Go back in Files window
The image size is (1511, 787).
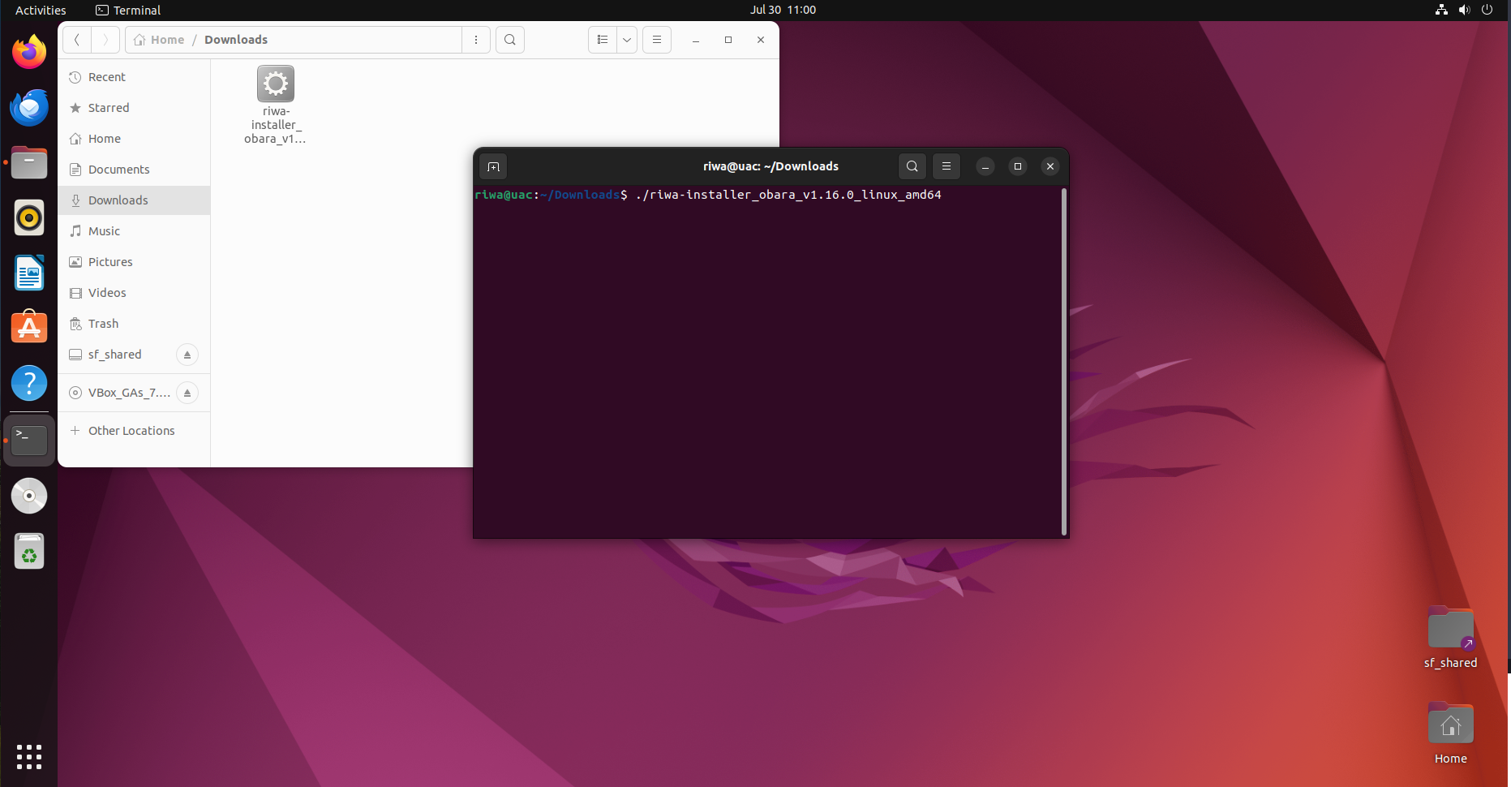77,40
